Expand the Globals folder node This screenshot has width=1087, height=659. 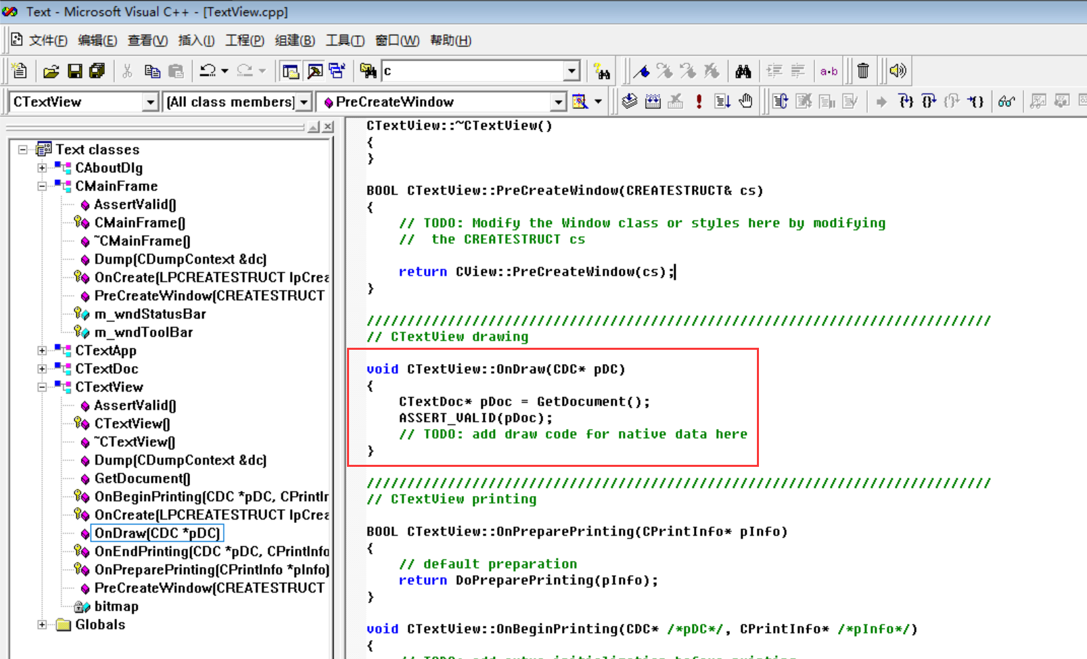(42, 624)
